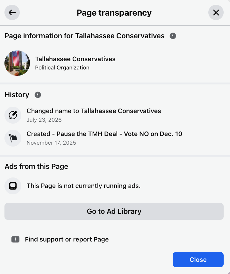The width and height of the screenshot is (230, 274).
Task: Click the blue Close button
Action: tap(198, 260)
